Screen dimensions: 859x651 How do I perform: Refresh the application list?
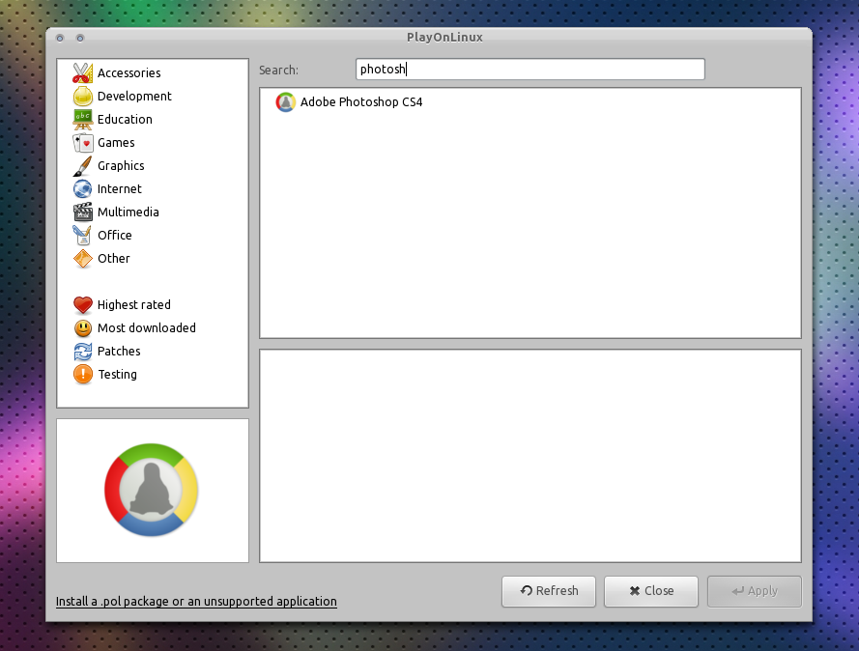(x=548, y=591)
